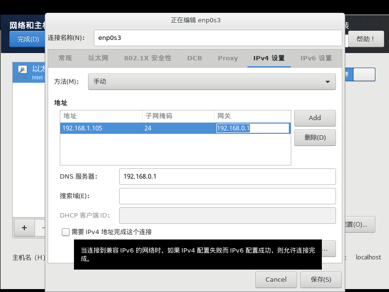Click the DNS 服务器 input field
The width and height of the screenshot is (389, 292).
click(228, 176)
